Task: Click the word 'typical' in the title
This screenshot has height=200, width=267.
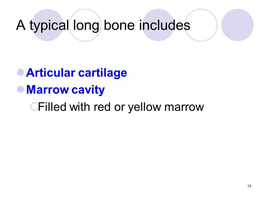Action: tap(49, 26)
